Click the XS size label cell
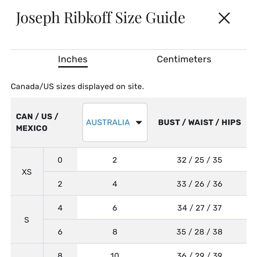 tap(27, 172)
